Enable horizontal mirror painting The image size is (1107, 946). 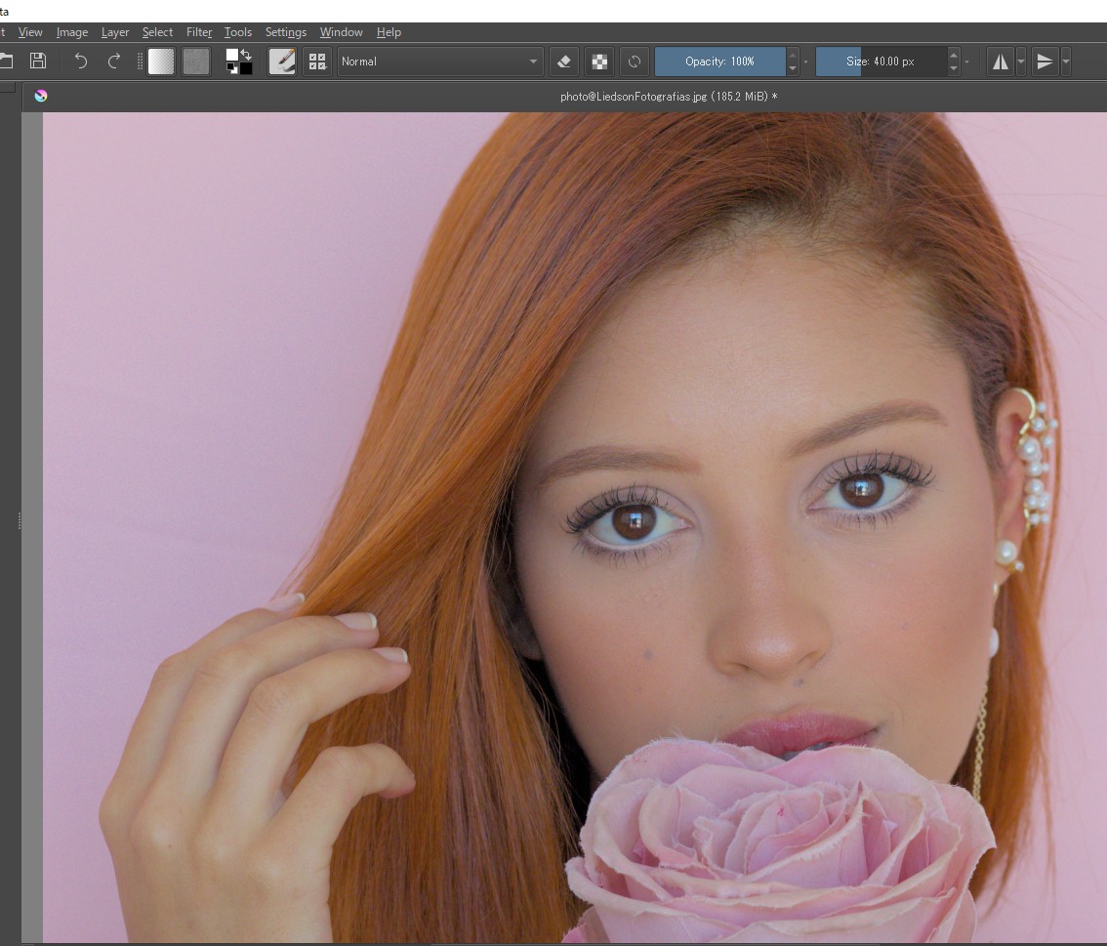click(1001, 61)
